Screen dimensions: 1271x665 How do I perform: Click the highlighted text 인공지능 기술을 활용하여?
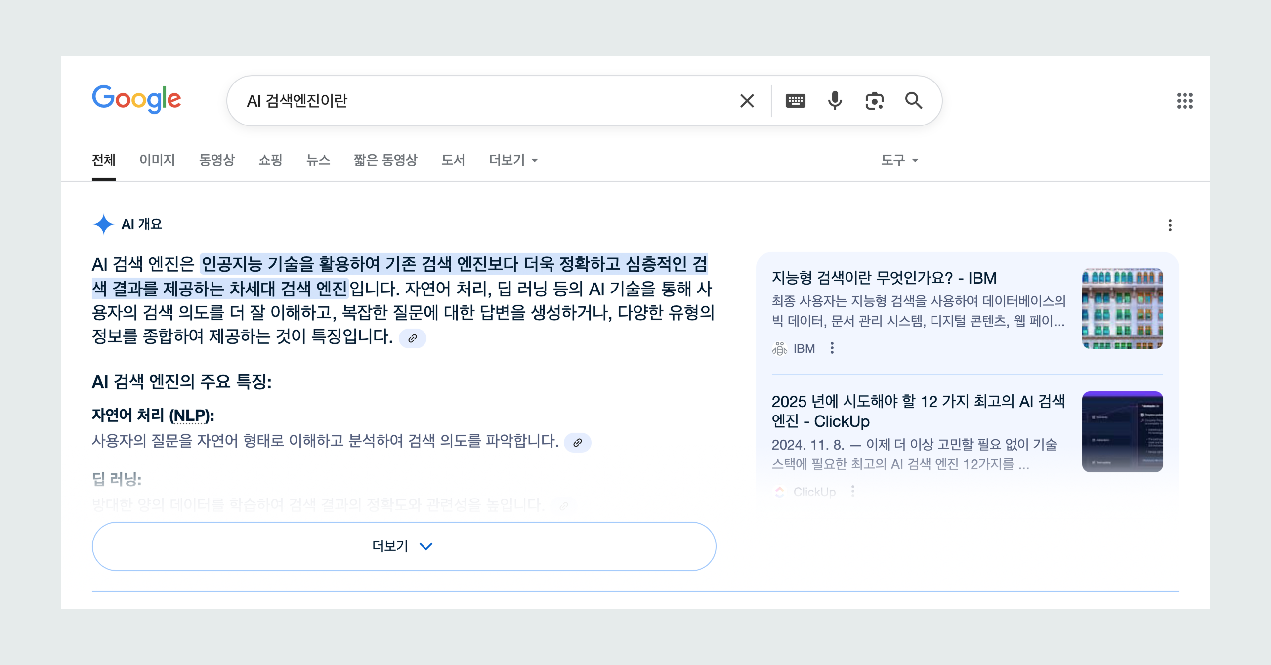coord(291,264)
